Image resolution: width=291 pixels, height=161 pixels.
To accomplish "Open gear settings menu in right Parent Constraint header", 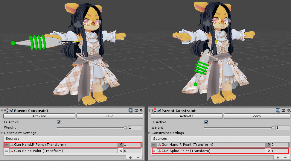I will pos(289,110).
